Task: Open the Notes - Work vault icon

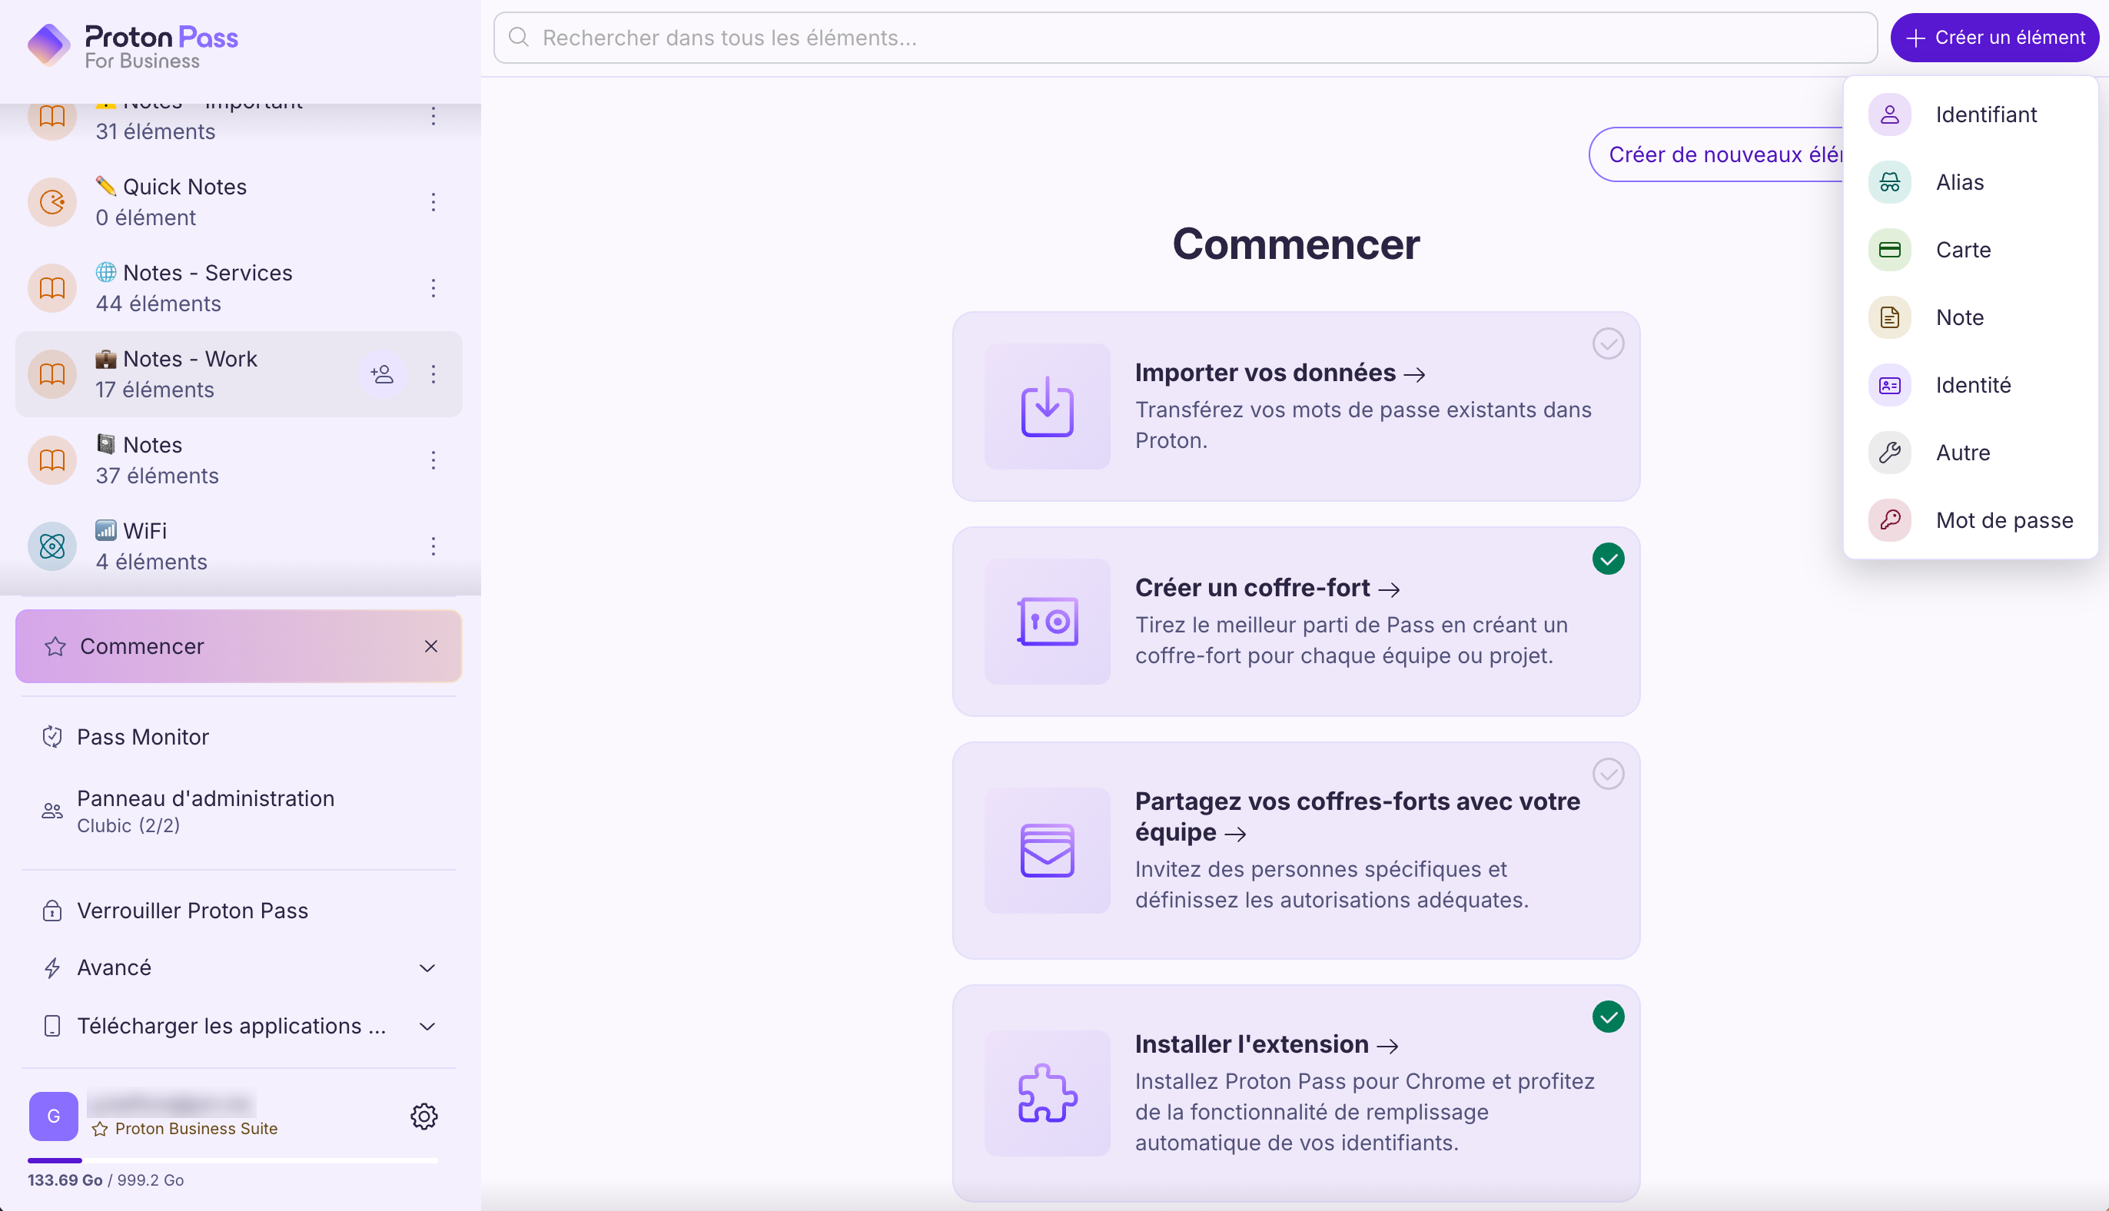Action: 52,374
